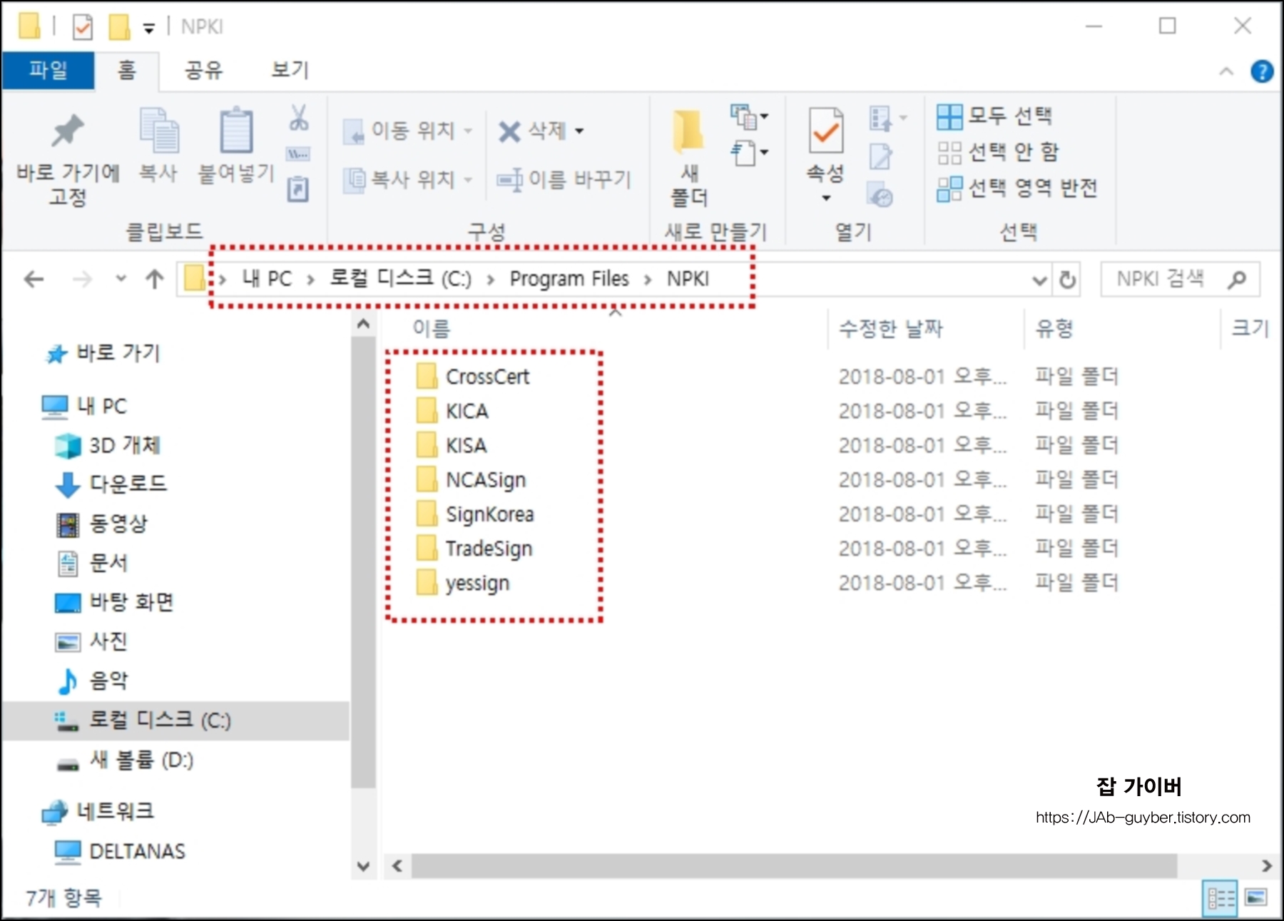Viewport: 1284px width, 921px height.
Task: Switch to the 홈 (Home) tab
Action: (127, 70)
